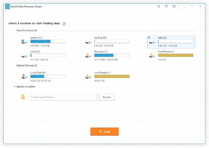This screenshot has width=209, height=148.
Task: Toggle the data (E:) radio button
Action: click(x=149, y=38)
